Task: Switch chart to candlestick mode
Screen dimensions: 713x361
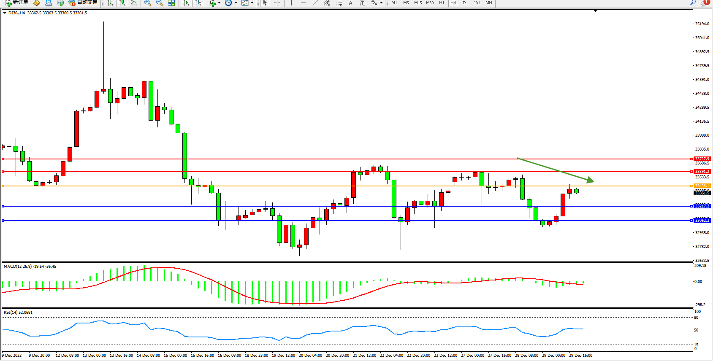Action: [x=122, y=3]
